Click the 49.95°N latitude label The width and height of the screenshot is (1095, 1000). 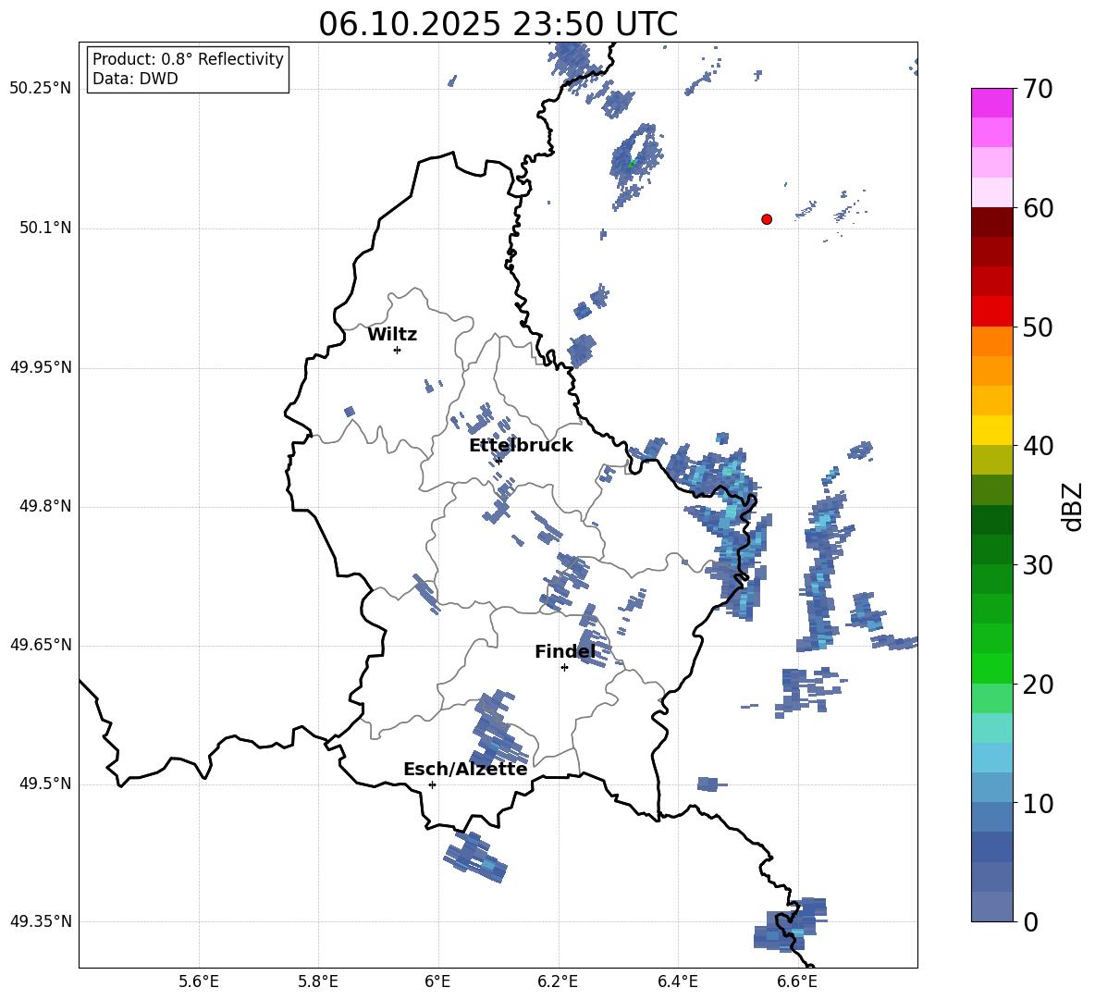tap(40, 366)
